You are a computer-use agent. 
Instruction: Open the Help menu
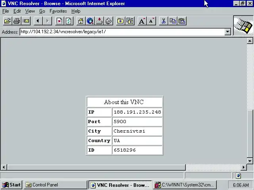pos(76,11)
